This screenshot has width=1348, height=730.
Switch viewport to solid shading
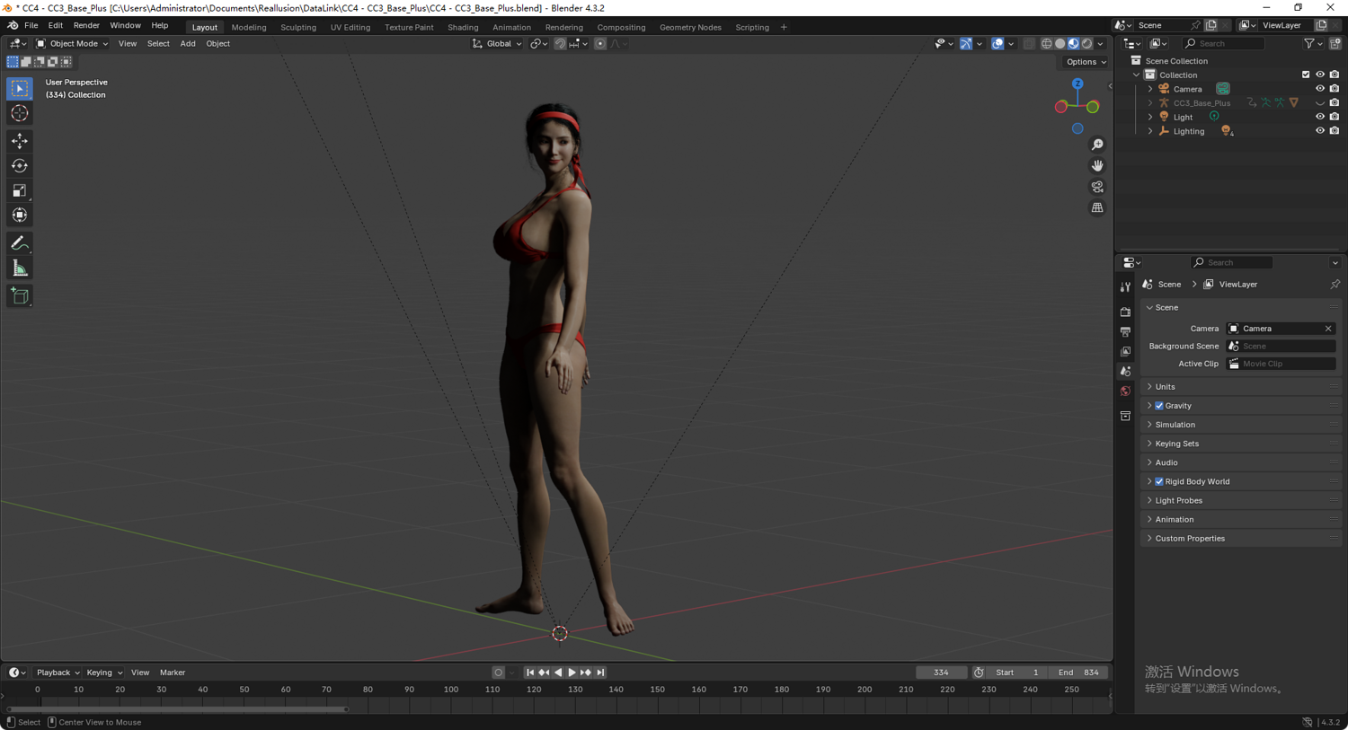click(1060, 43)
